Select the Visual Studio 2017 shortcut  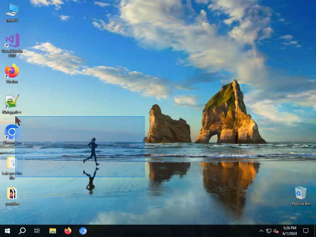pos(12,45)
